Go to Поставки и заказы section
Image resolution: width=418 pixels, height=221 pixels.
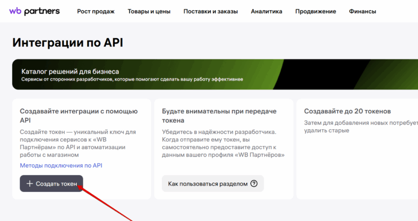211,11
